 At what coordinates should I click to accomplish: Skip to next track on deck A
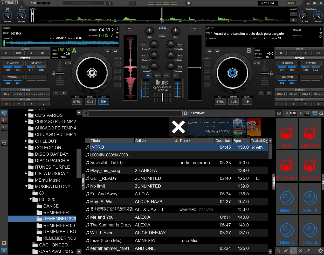click(x=115, y=51)
